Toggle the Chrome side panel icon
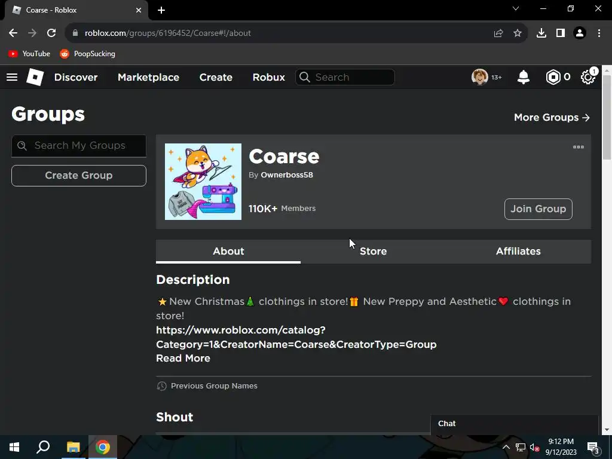Screen dimensions: 612x459 (x=561, y=33)
